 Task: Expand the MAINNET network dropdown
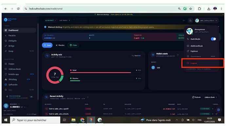50,20
